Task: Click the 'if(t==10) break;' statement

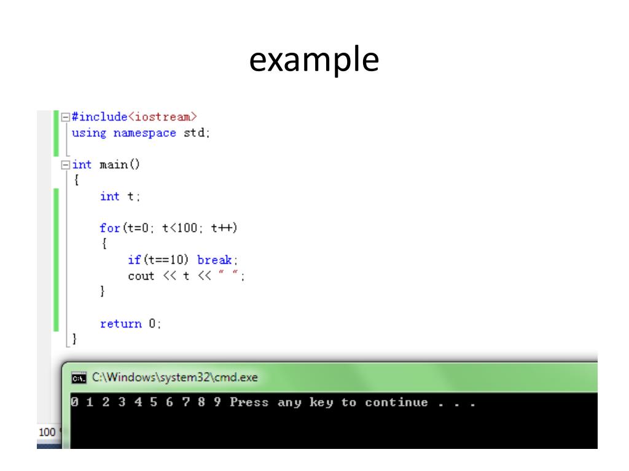Action: pos(183,260)
